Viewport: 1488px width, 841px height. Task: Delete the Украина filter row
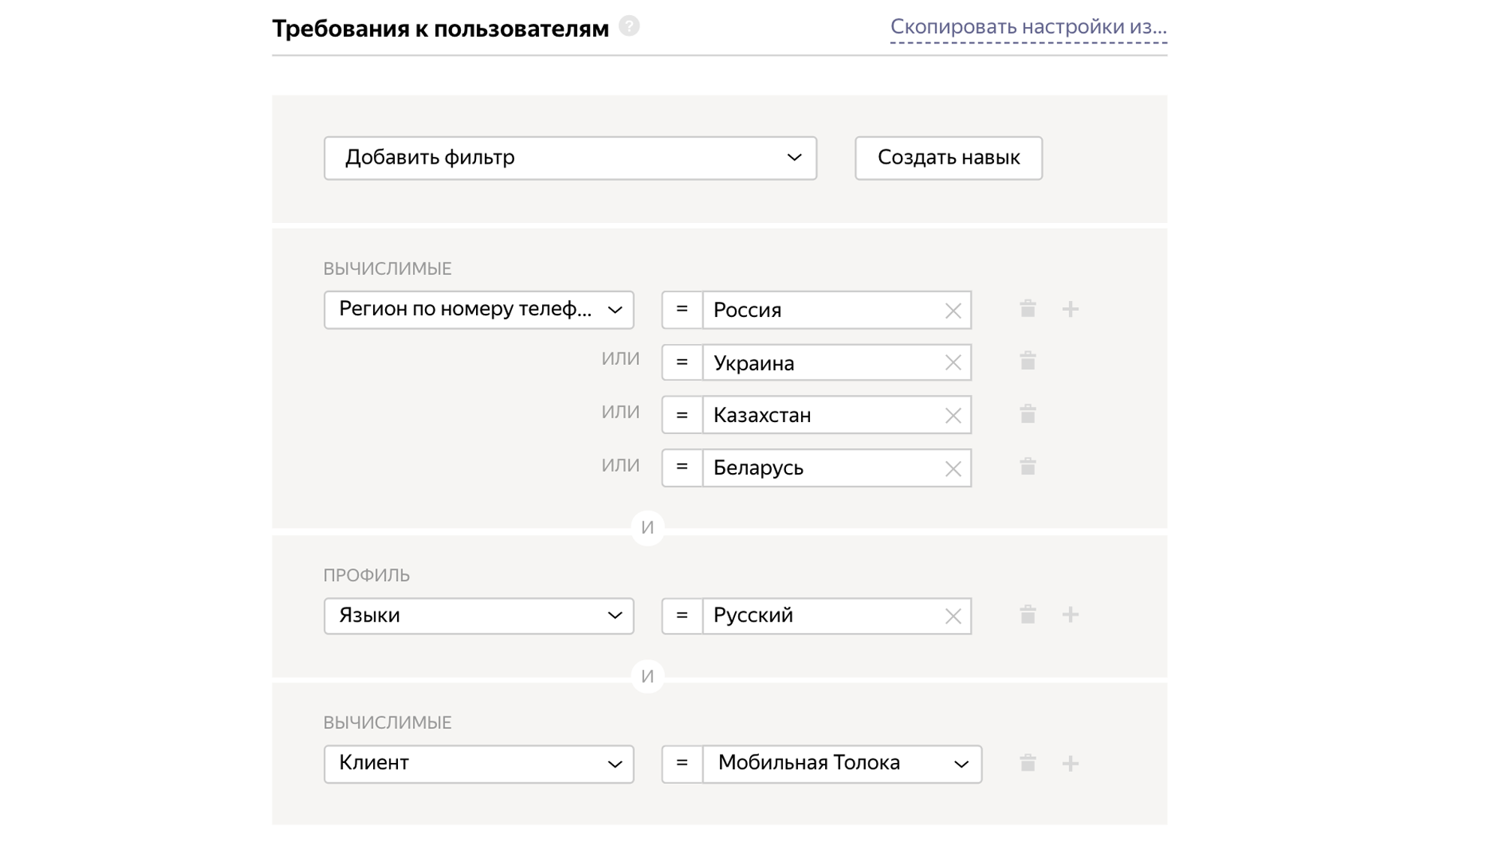pos(1029,361)
